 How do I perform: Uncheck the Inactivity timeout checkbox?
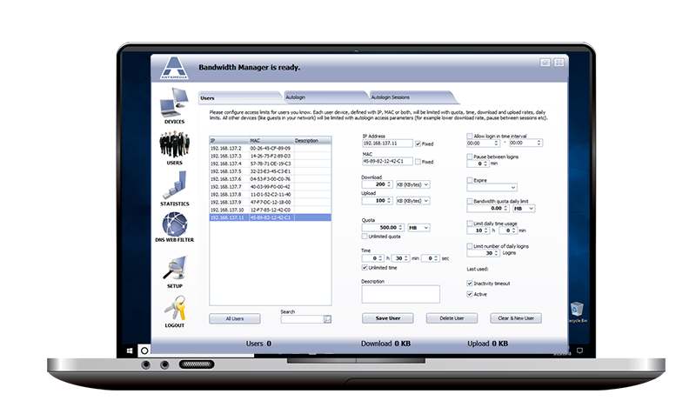[470, 283]
